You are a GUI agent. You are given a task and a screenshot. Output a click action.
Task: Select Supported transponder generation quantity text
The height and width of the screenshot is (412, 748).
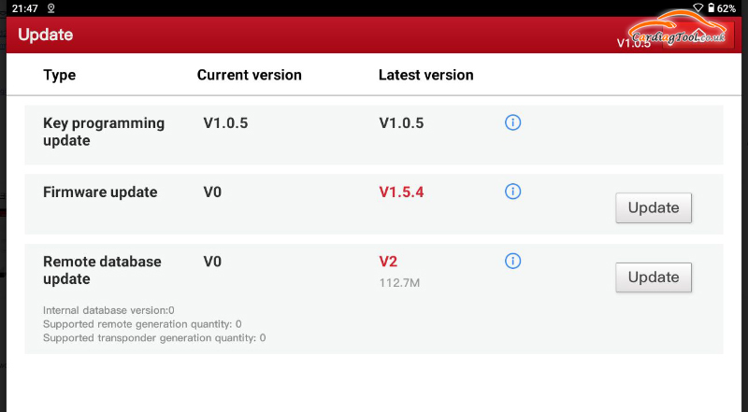pos(154,338)
